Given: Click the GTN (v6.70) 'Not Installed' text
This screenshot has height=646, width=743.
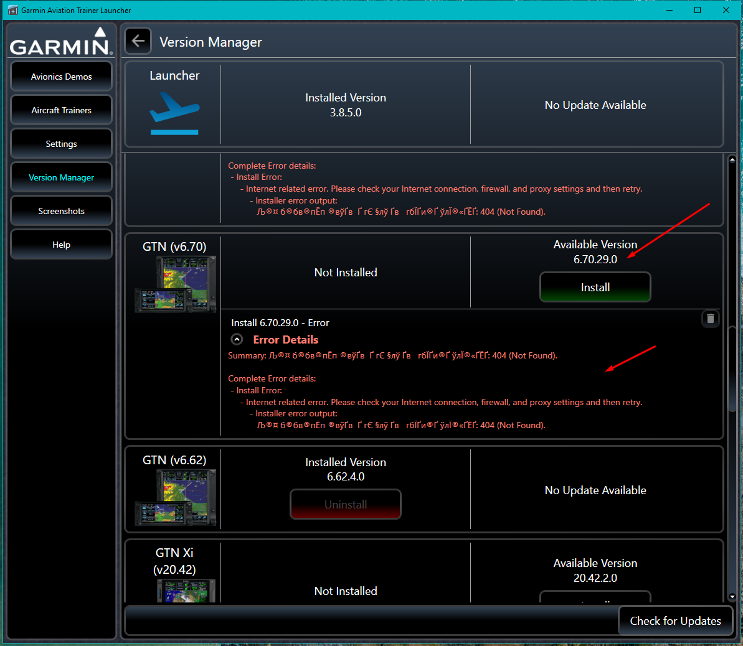Looking at the screenshot, I should [x=346, y=273].
